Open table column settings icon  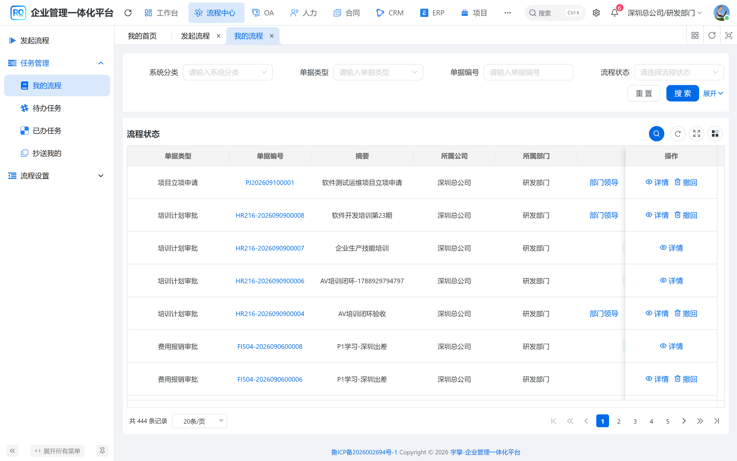pos(715,133)
